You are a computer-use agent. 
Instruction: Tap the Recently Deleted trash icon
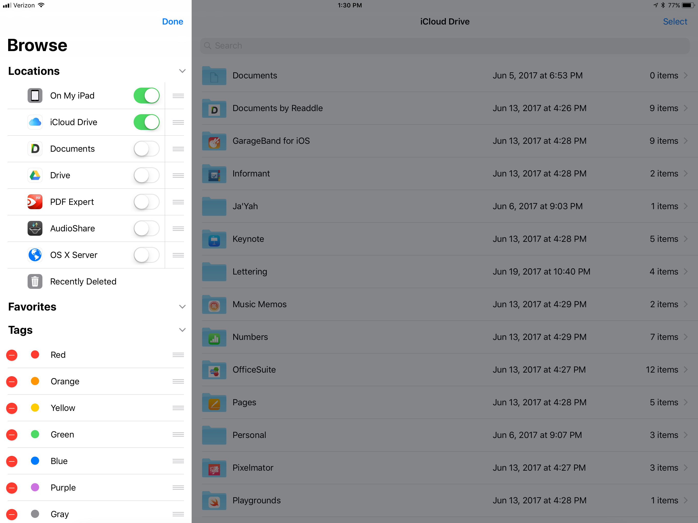pos(35,281)
